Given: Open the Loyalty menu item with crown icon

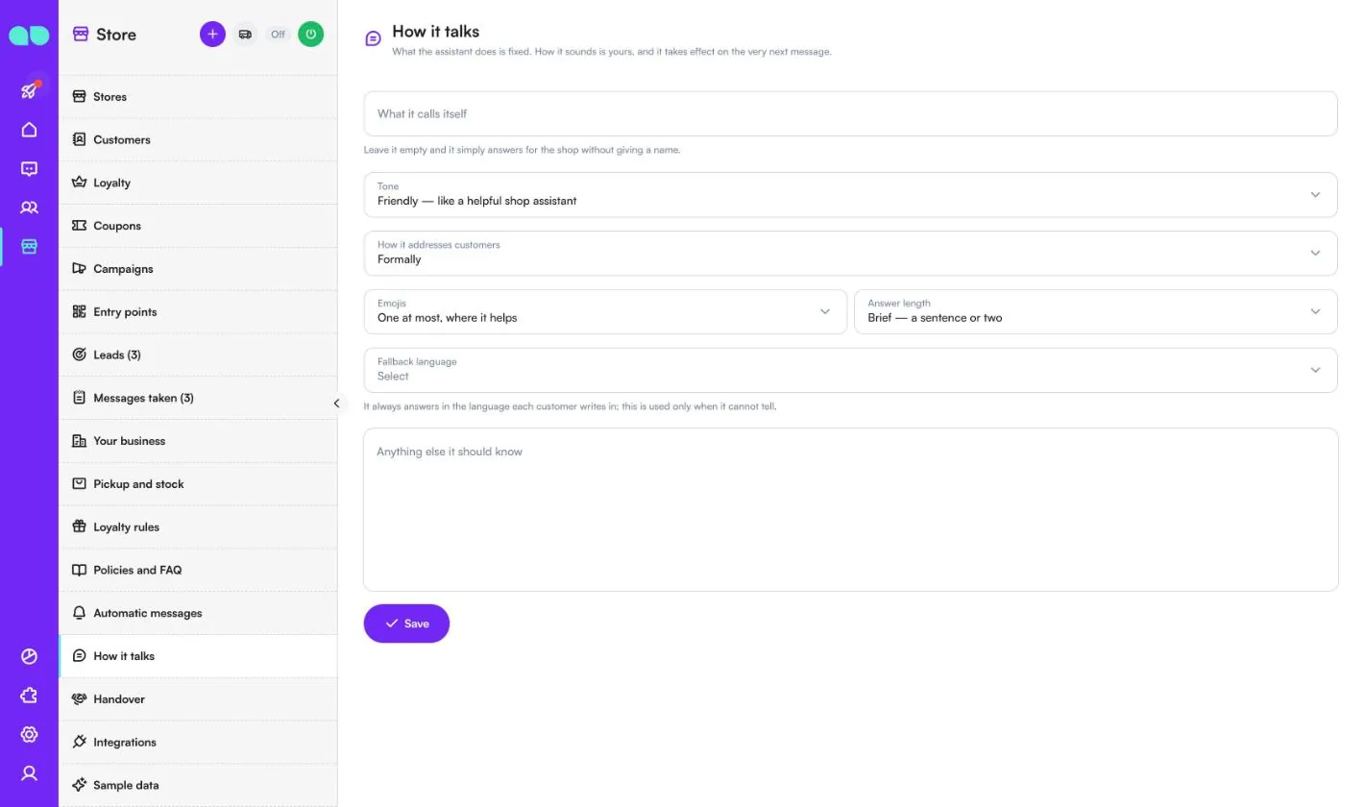Looking at the screenshot, I should (x=198, y=183).
